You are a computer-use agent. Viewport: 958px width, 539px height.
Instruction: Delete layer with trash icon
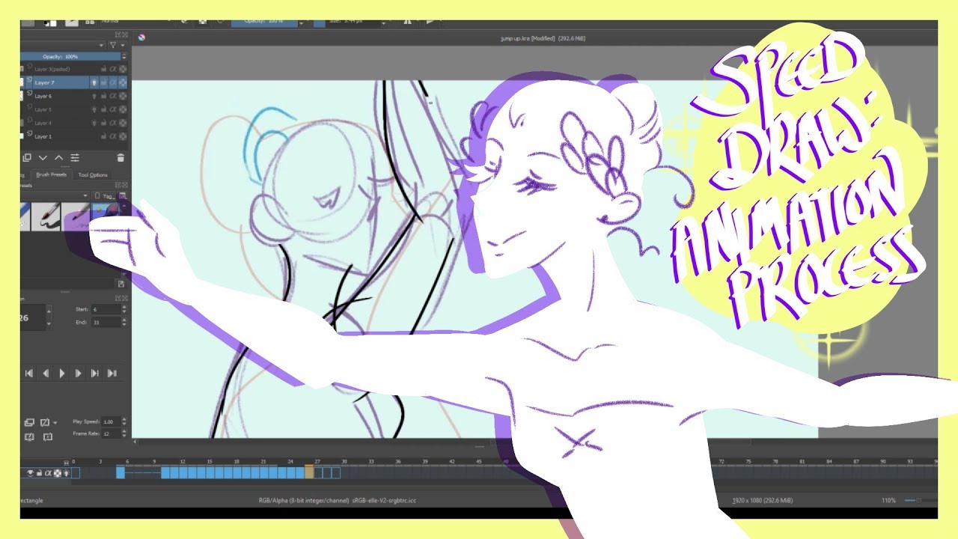[120, 158]
